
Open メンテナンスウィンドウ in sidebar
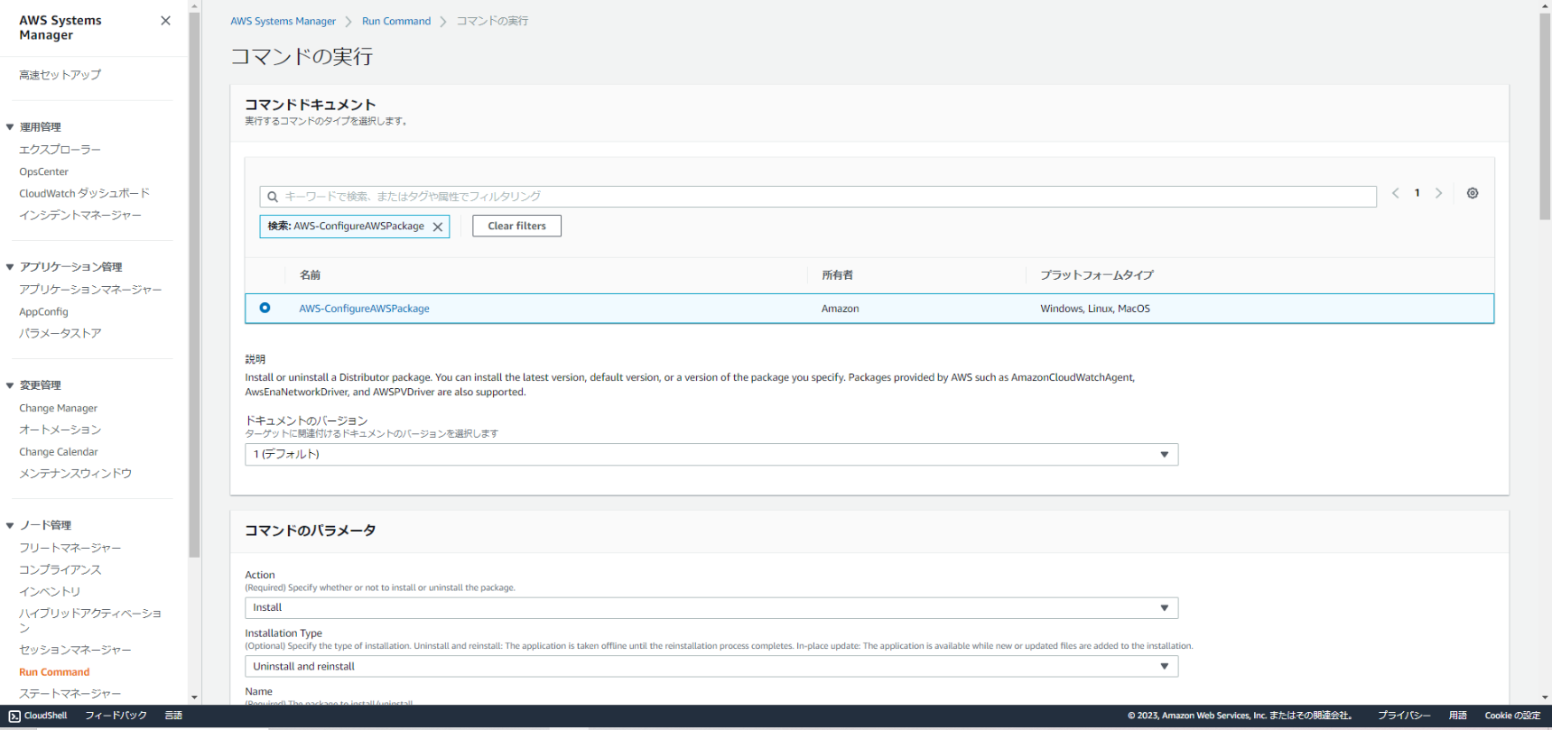(75, 474)
